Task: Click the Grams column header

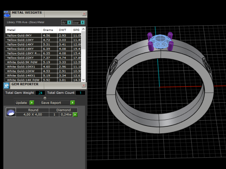Action: point(49,30)
